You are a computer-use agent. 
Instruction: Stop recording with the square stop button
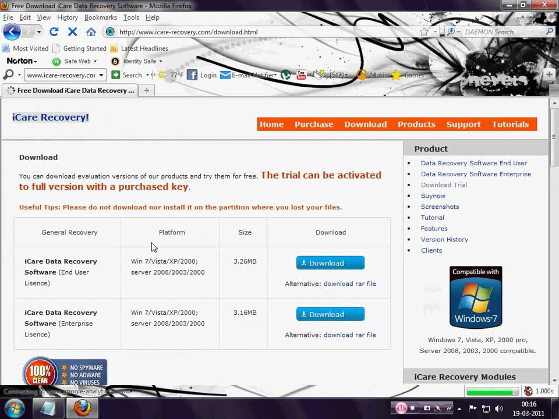pos(412,408)
